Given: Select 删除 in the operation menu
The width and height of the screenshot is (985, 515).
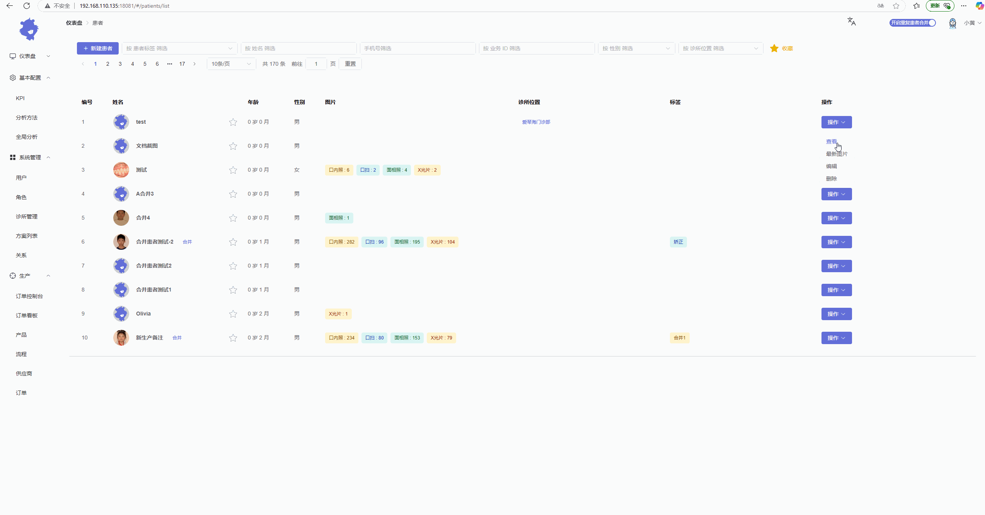Looking at the screenshot, I should 832,179.
